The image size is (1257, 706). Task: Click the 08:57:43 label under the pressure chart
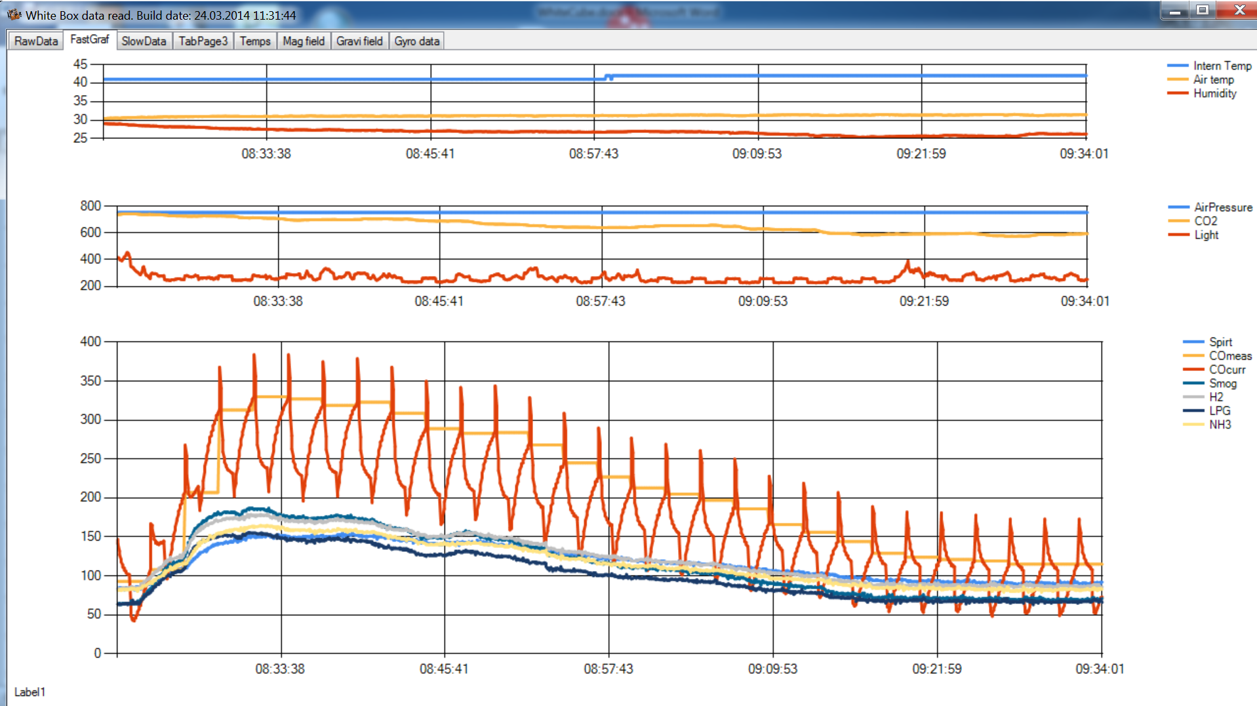pos(601,301)
